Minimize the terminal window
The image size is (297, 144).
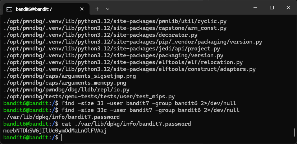(x=255, y=8)
